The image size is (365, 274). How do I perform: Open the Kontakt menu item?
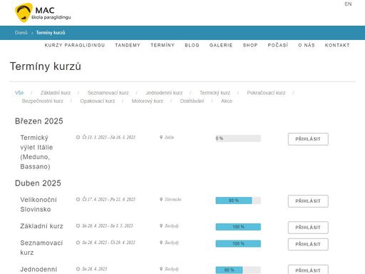337,45
